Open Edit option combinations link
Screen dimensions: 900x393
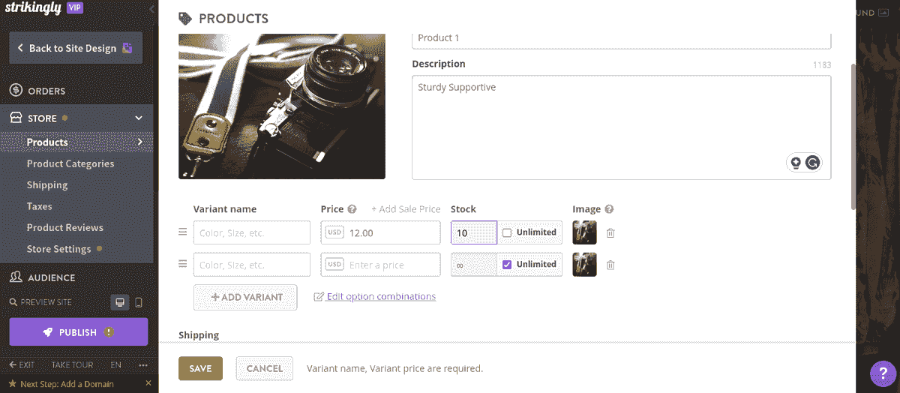click(x=381, y=296)
